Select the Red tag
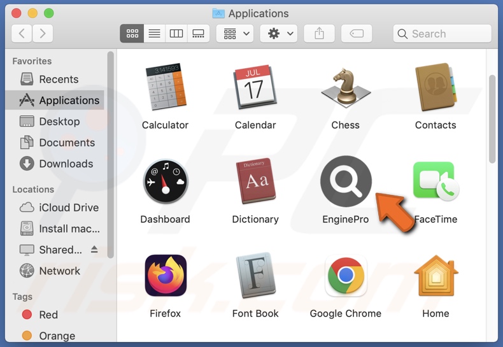Screen dimensions: 503x347 pyautogui.click(x=55, y=315)
